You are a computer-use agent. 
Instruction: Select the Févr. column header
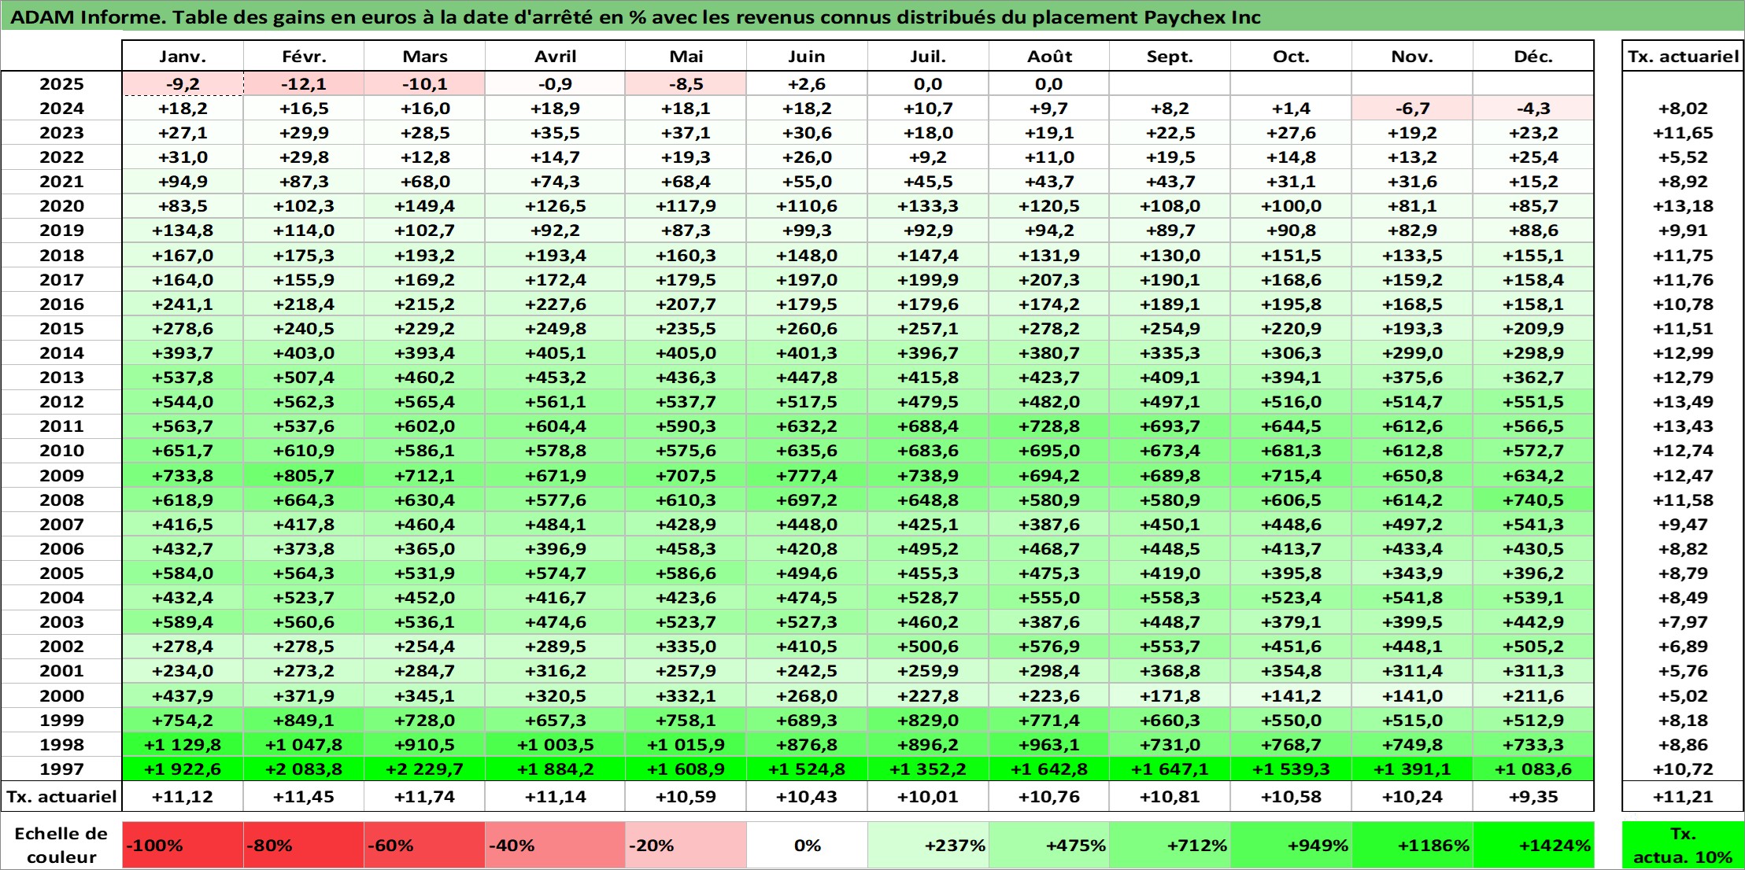[x=304, y=56]
